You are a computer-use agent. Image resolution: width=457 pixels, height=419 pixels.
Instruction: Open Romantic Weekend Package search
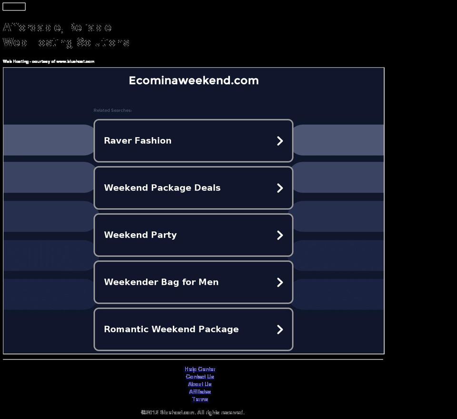point(193,329)
